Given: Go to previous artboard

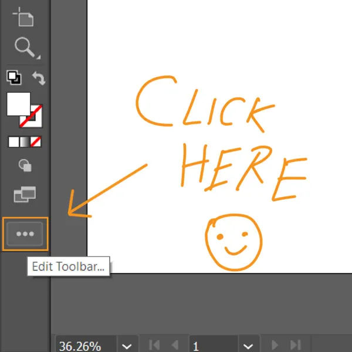Looking at the screenshot, I should [174, 346].
